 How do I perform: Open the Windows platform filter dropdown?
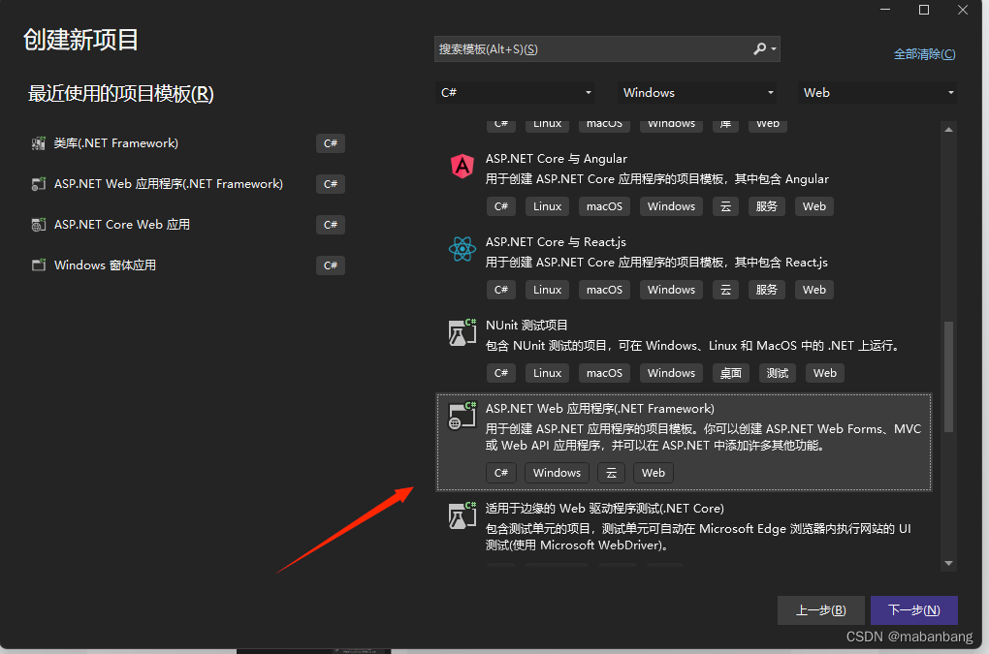(x=697, y=93)
